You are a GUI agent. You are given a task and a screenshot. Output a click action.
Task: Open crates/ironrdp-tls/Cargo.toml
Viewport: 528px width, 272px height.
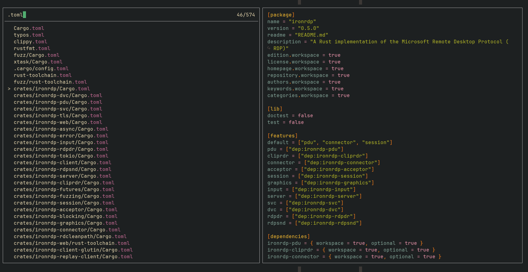58,116
